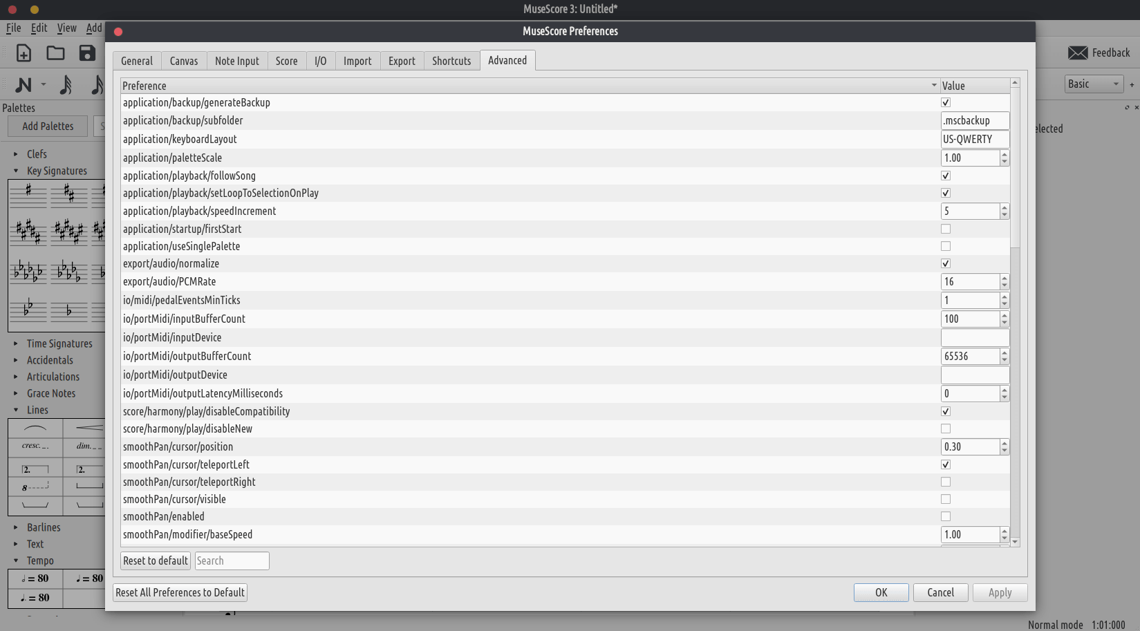The image size is (1140, 631).
Task: Switch to the Note Input tab
Action: (237, 61)
